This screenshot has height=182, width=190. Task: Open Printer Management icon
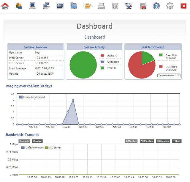pos(101,6)
